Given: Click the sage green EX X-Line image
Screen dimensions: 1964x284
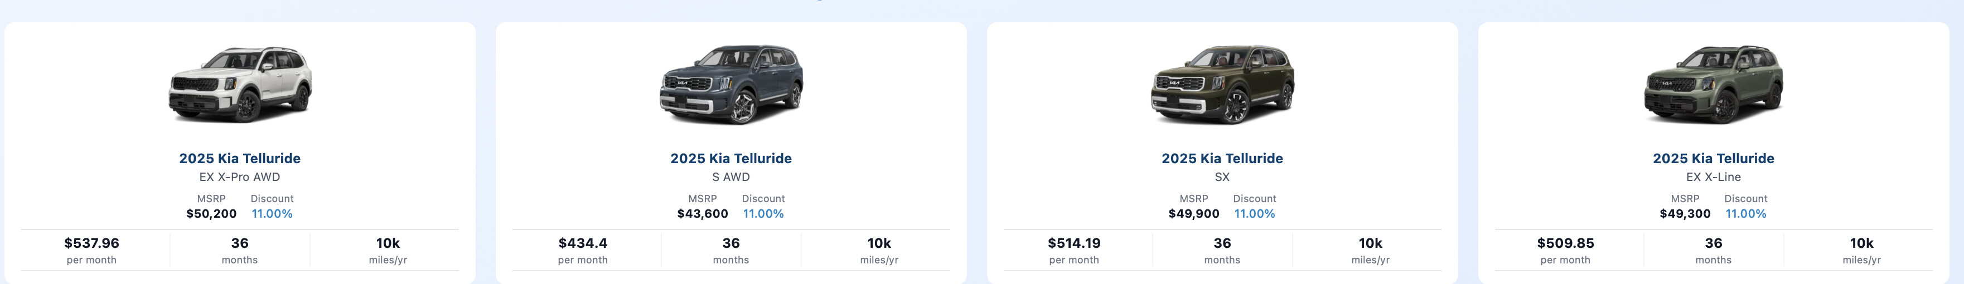Looking at the screenshot, I should tap(1713, 85).
